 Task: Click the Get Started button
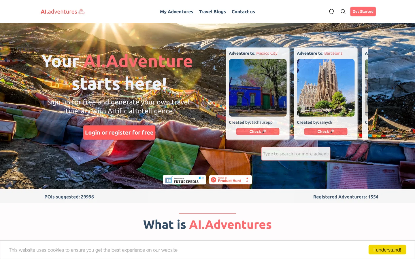click(363, 12)
